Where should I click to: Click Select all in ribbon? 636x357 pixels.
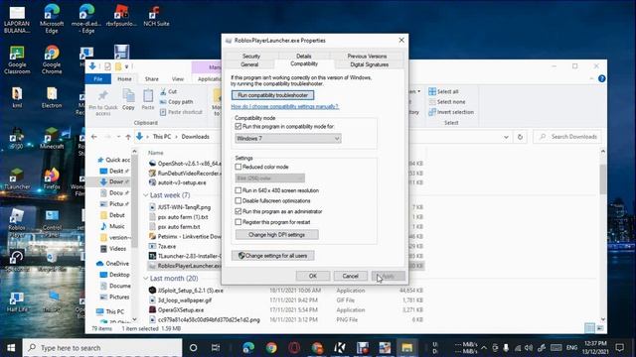tap(443, 91)
